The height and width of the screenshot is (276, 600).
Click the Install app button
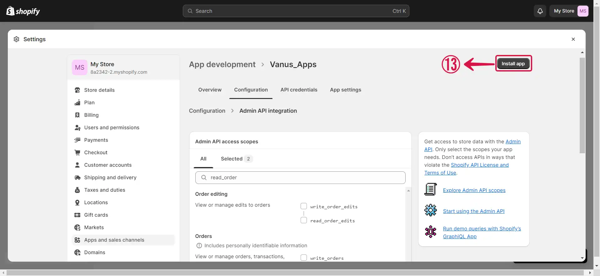click(513, 63)
